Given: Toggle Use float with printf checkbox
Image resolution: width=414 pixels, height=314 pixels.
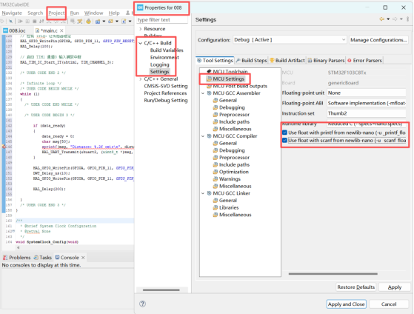Looking at the screenshot, I should click(284, 133).
